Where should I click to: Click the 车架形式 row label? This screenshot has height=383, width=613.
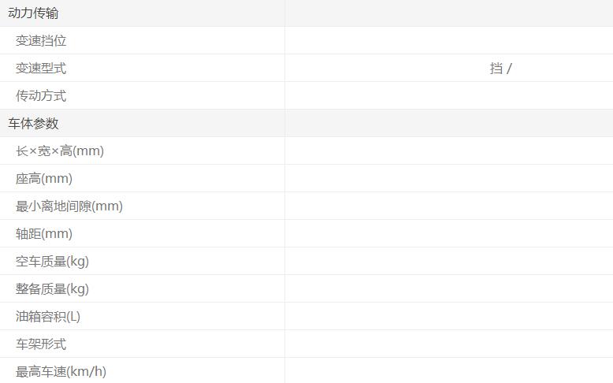41,344
